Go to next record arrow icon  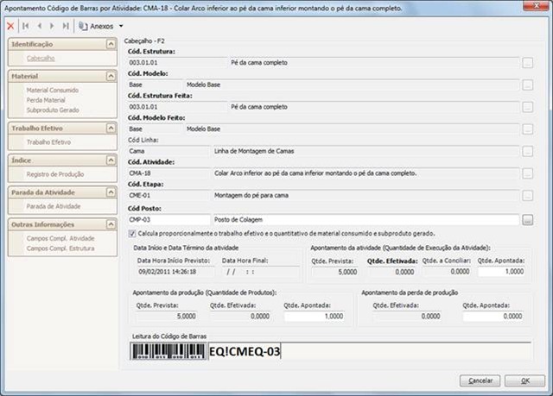tap(52, 26)
